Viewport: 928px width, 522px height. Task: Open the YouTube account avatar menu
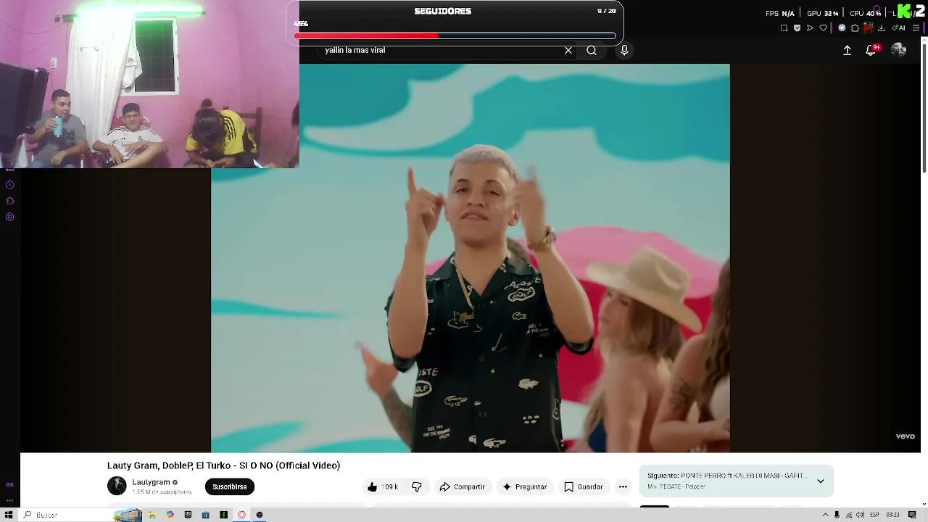pos(899,49)
